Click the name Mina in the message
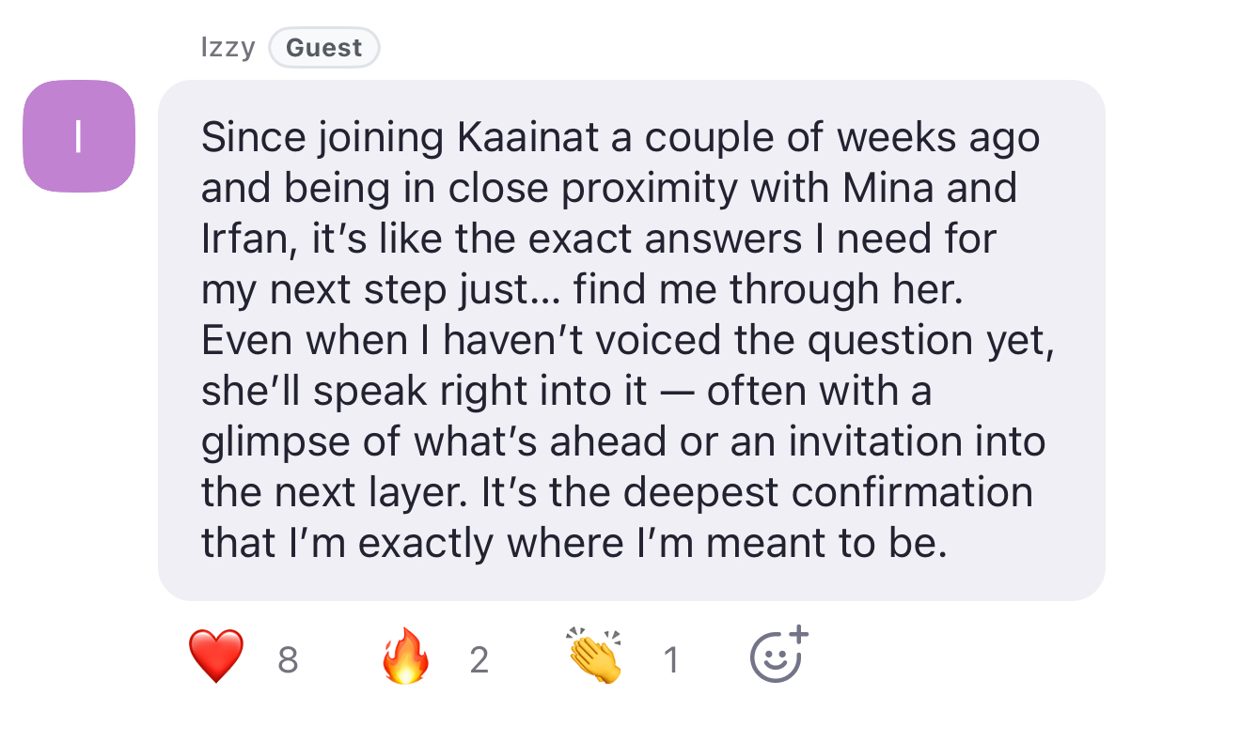The image size is (1241, 742). (888, 189)
